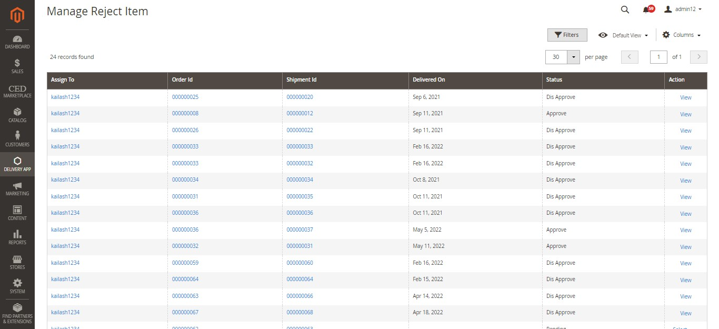Click the Filters button
Image resolution: width=719 pixels, height=329 pixels.
(567, 35)
